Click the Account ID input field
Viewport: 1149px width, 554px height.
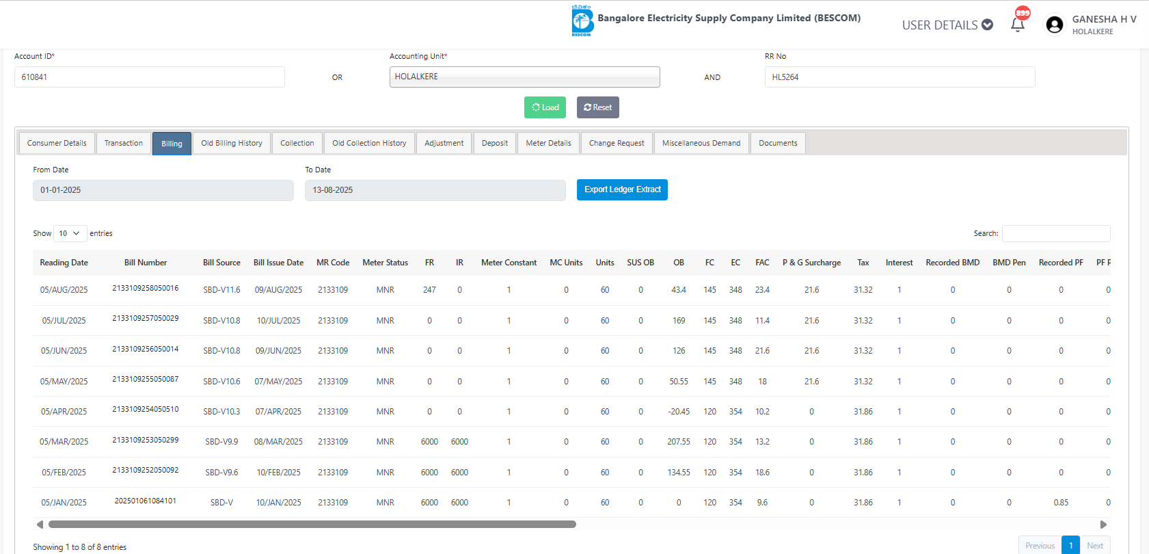click(149, 77)
